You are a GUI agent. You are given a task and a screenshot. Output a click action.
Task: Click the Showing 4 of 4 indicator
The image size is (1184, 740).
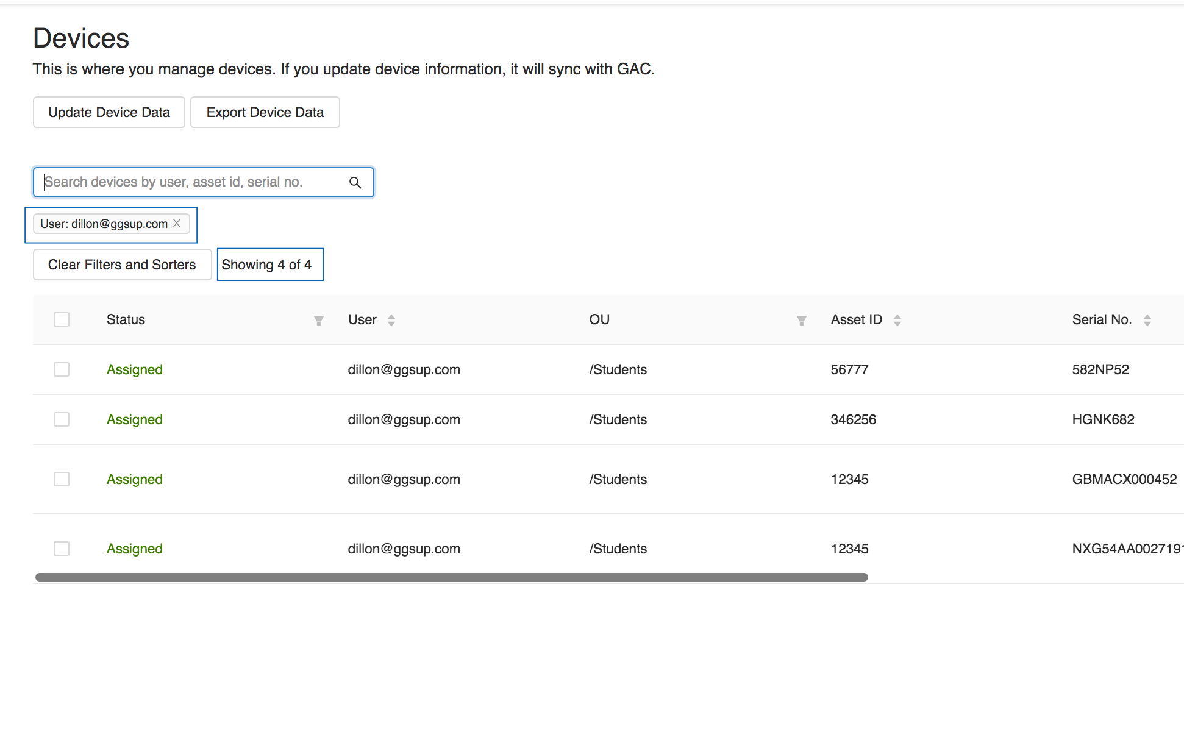coord(270,265)
